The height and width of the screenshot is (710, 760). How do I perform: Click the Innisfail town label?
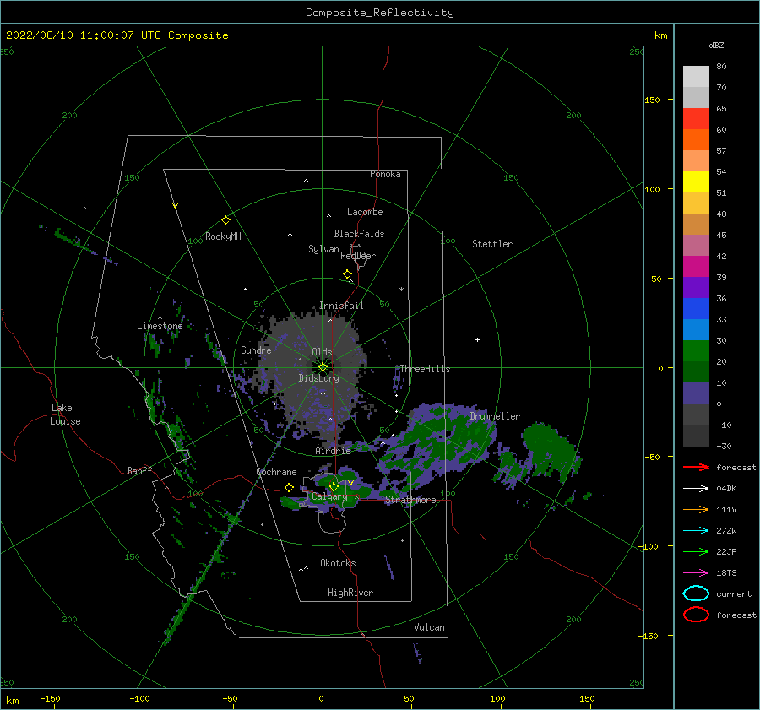(x=341, y=306)
